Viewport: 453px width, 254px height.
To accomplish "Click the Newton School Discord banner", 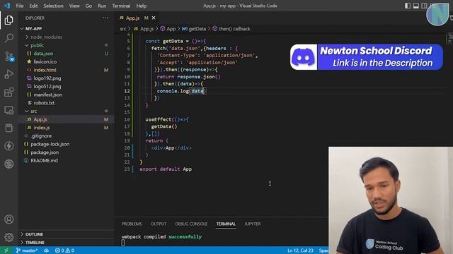I will tap(367, 57).
